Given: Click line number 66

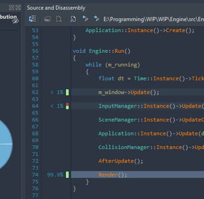Looking at the screenshot, I should click(35, 120).
